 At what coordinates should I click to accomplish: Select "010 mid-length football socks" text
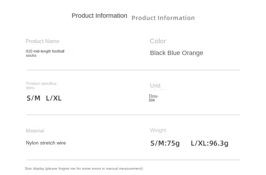point(45,53)
